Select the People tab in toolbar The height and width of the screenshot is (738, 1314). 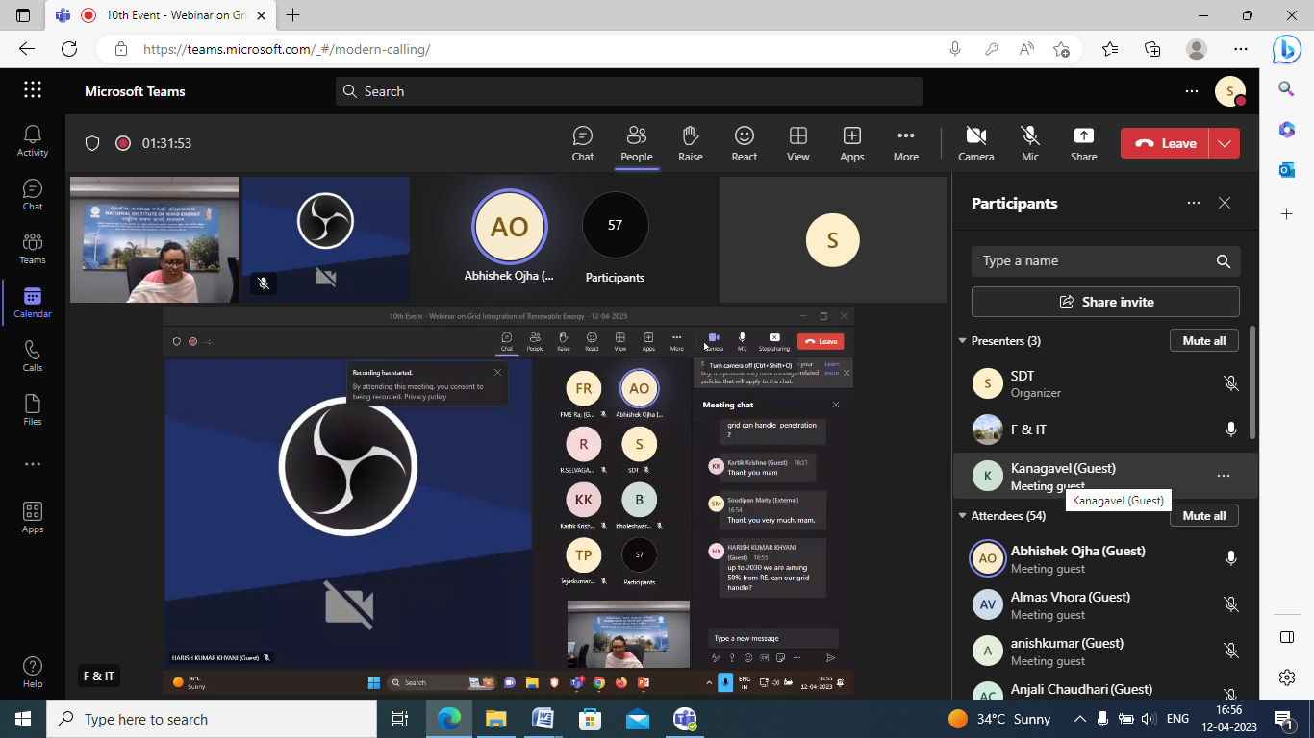636,143
